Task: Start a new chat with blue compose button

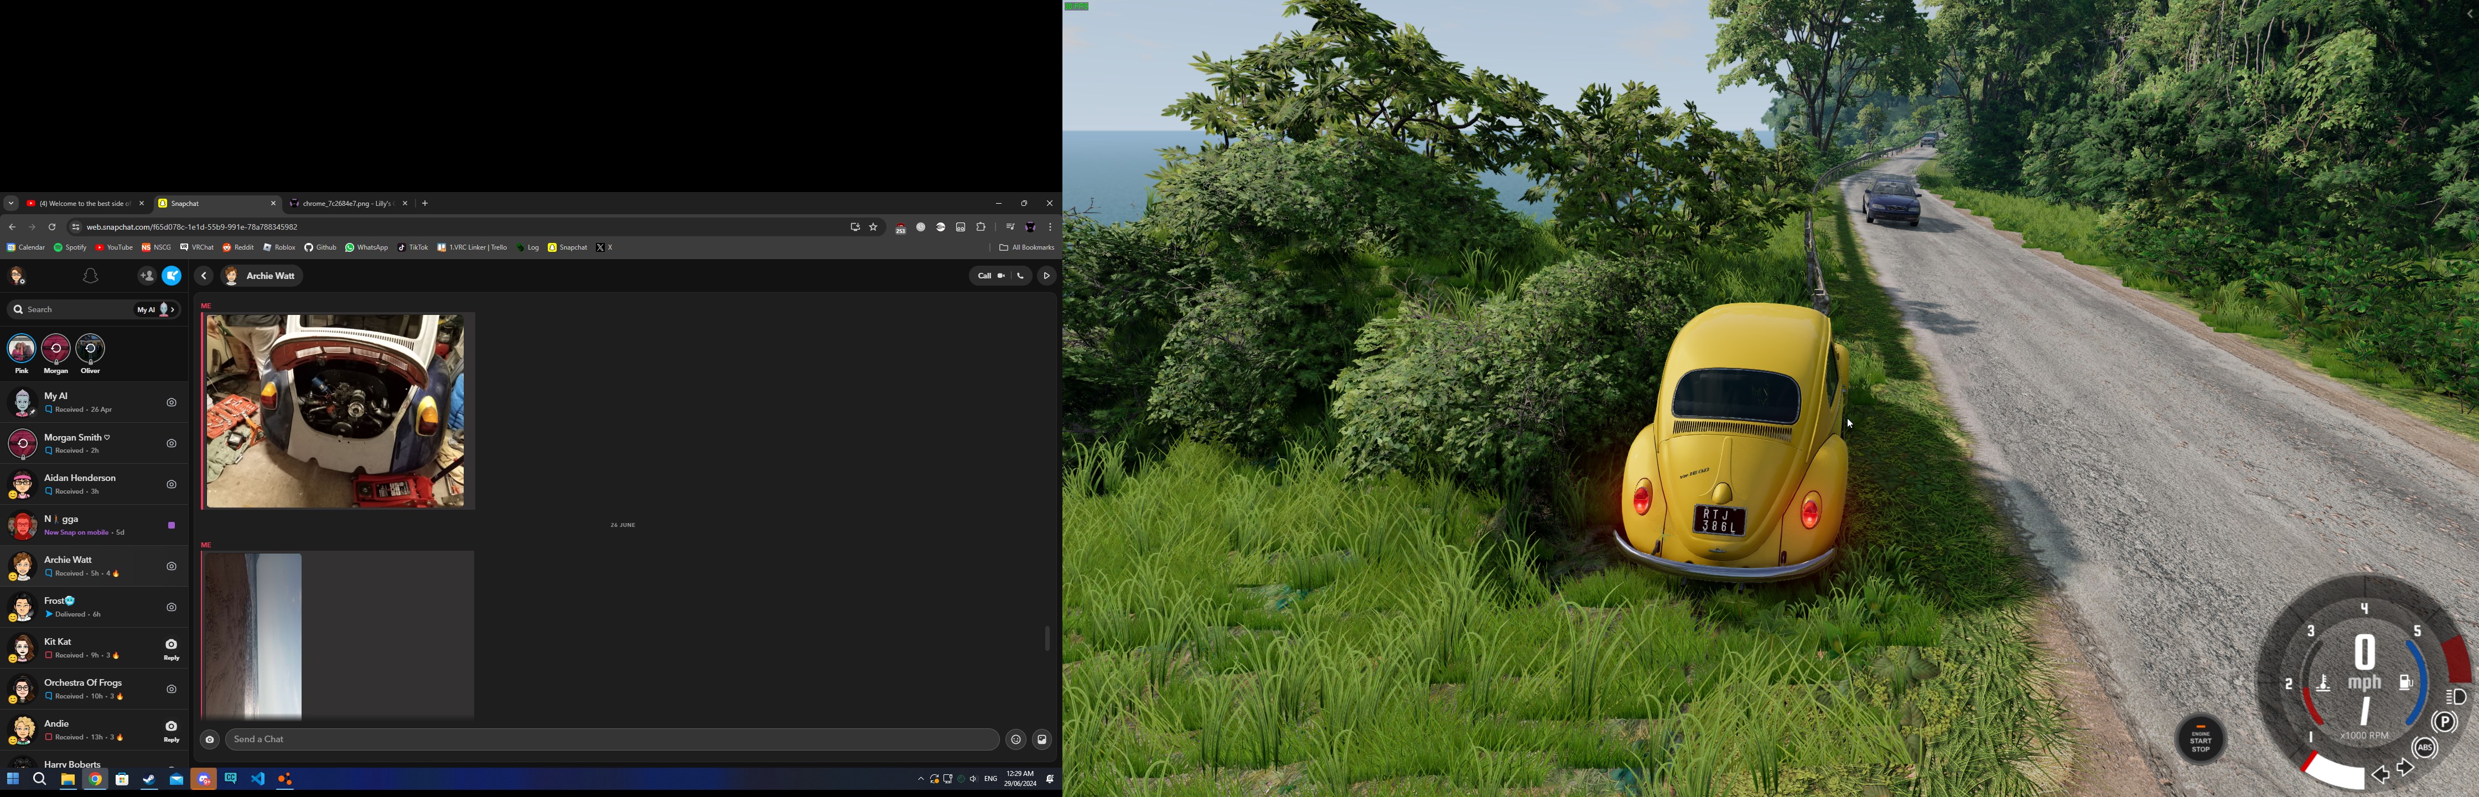Action: point(172,276)
